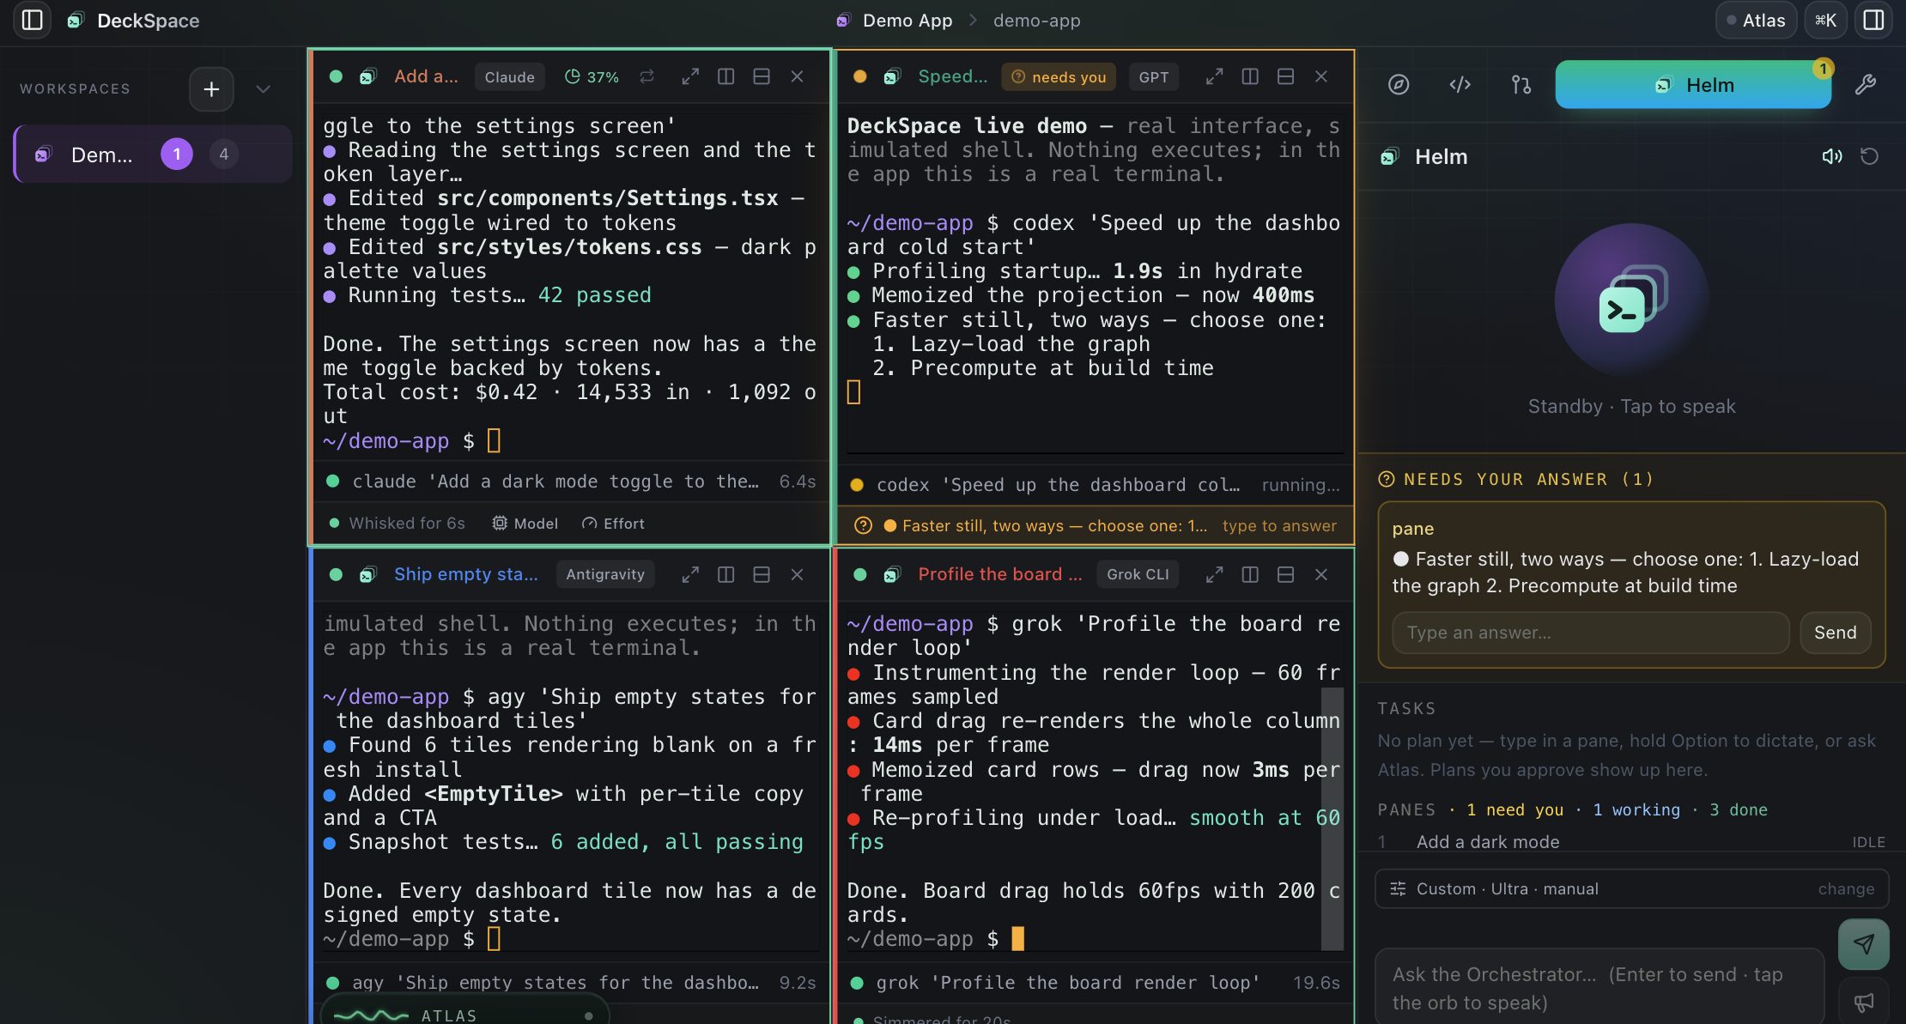
Task: Open the git branches tab in right panel
Action: (x=1521, y=84)
